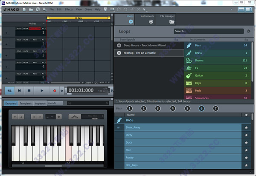Select the Guitar instrument category

(x=218, y=75)
